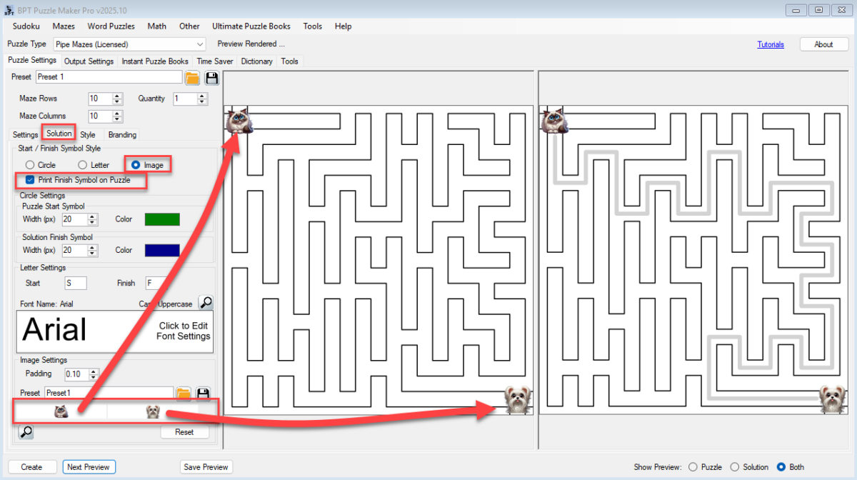The height and width of the screenshot is (480, 857).
Task: Open a saved preset using the folder icon
Action: click(191, 77)
